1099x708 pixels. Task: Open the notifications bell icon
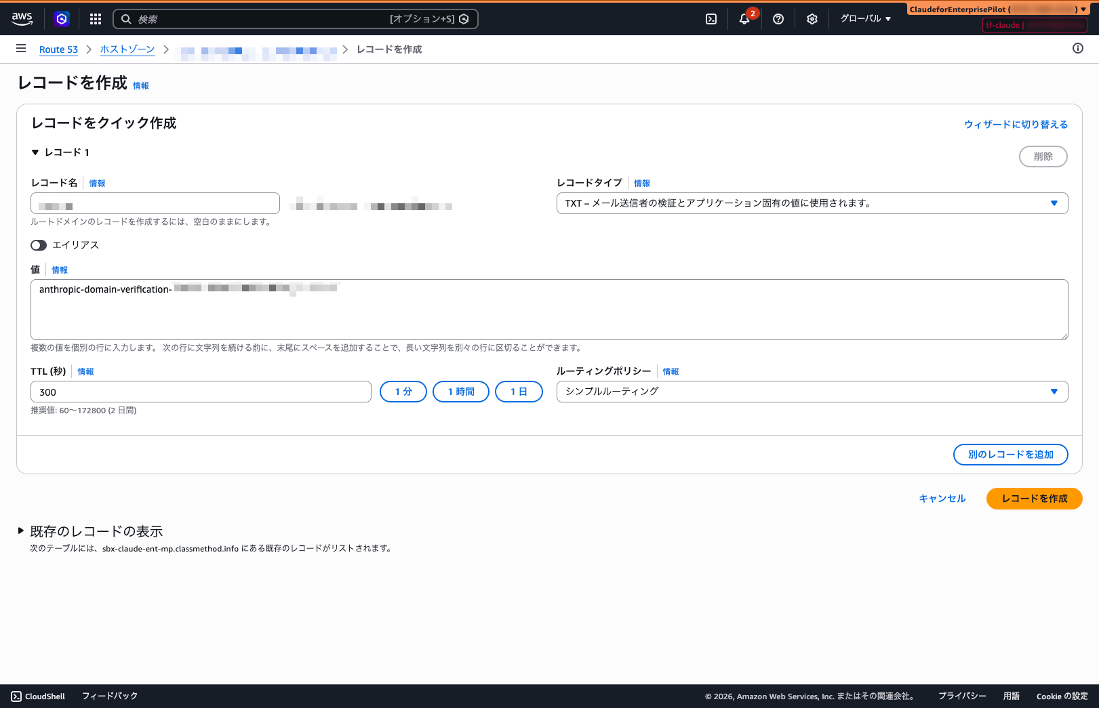[x=744, y=19]
